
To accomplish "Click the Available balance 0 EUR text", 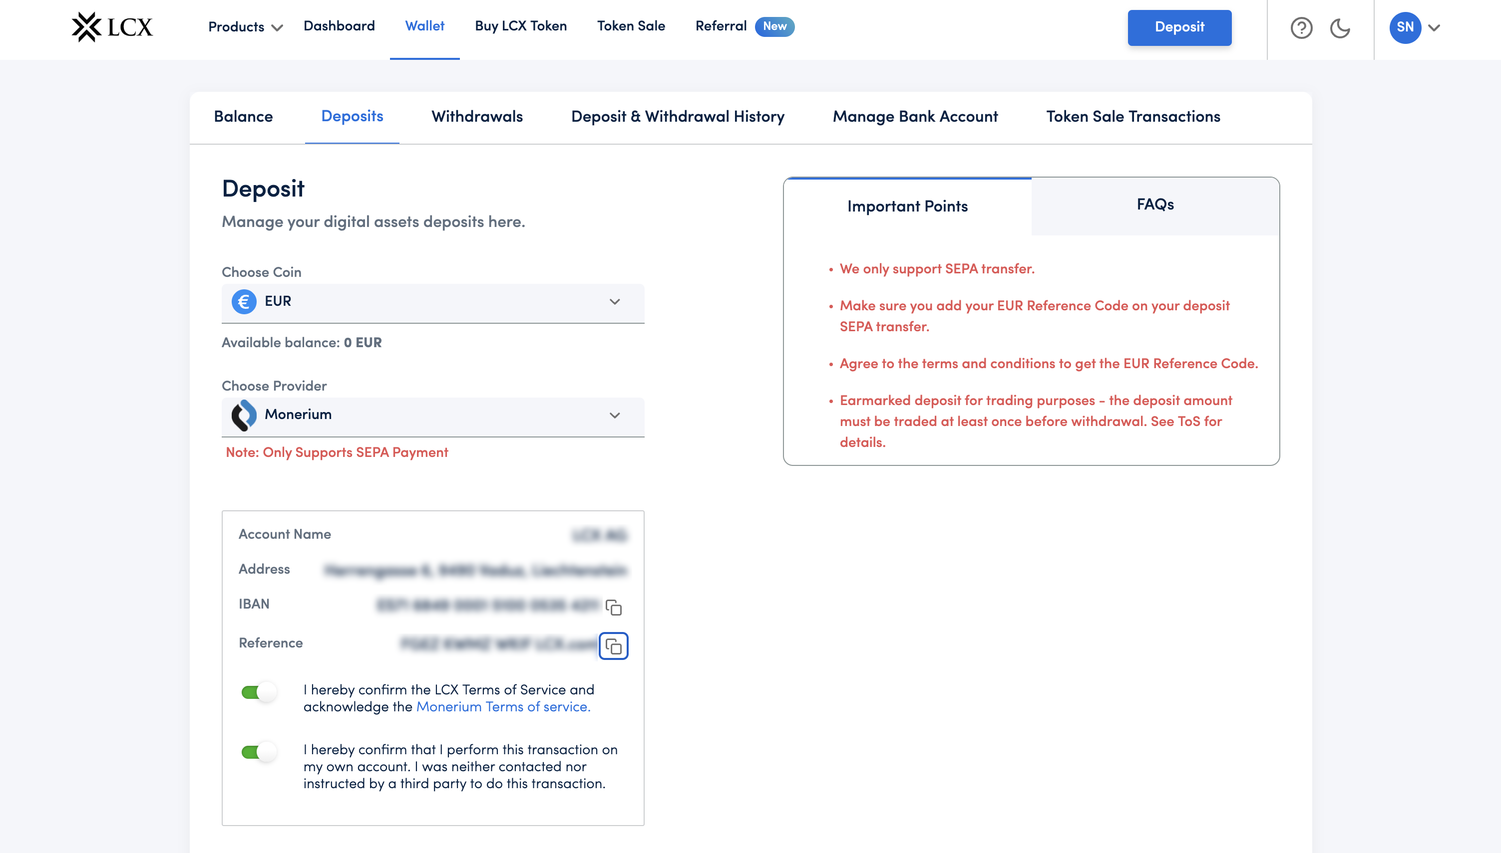I will click(x=302, y=343).
